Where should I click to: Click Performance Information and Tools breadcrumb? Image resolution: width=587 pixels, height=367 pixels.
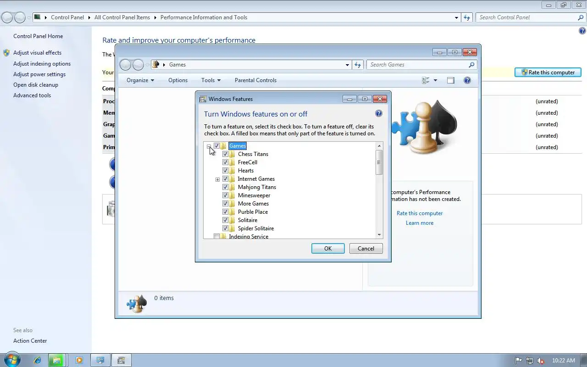[x=204, y=17]
